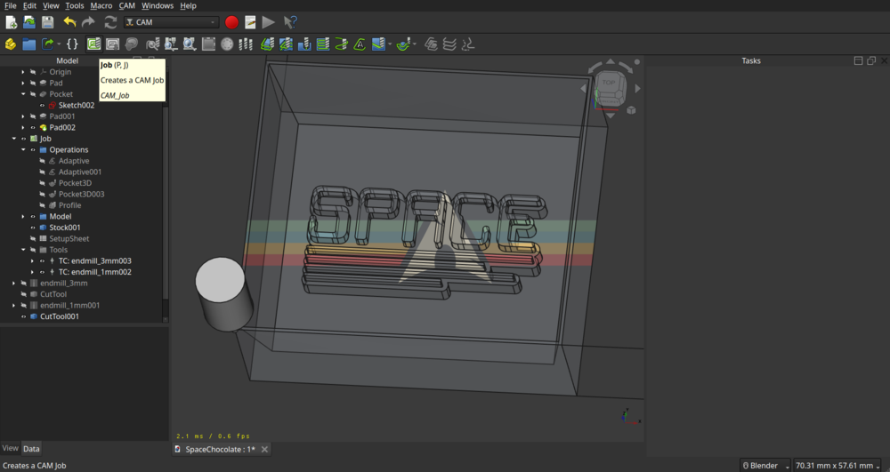Click the green link arrow icon
890x472 pixels.
(x=48, y=44)
